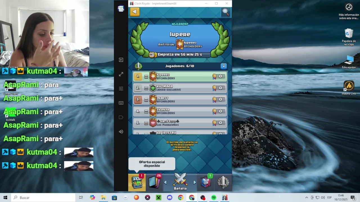Click luperez's BTCHOLDERS clan badge in row 1
The height and width of the screenshot is (202, 360).
[153, 76]
